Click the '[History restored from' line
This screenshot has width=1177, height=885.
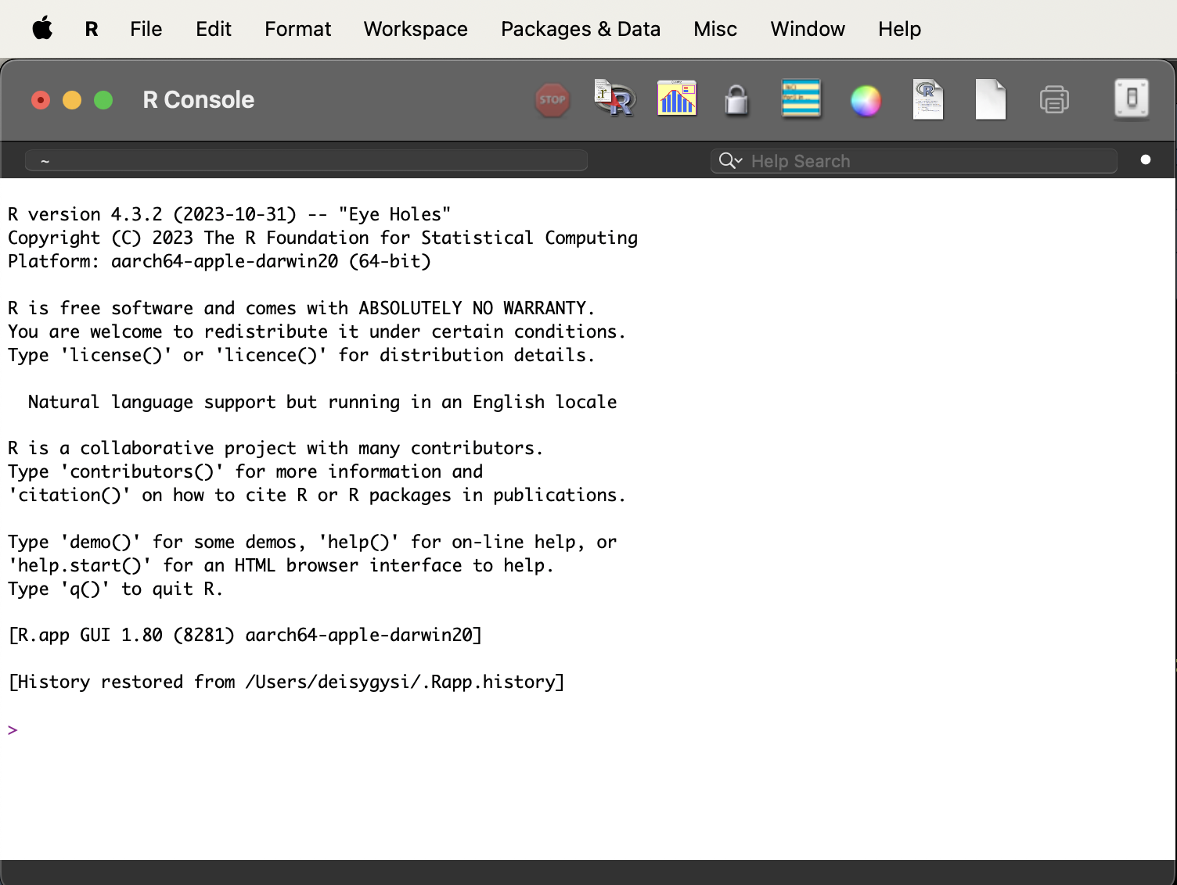click(286, 682)
